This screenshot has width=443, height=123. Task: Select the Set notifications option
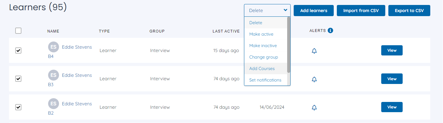coord(266,80)
